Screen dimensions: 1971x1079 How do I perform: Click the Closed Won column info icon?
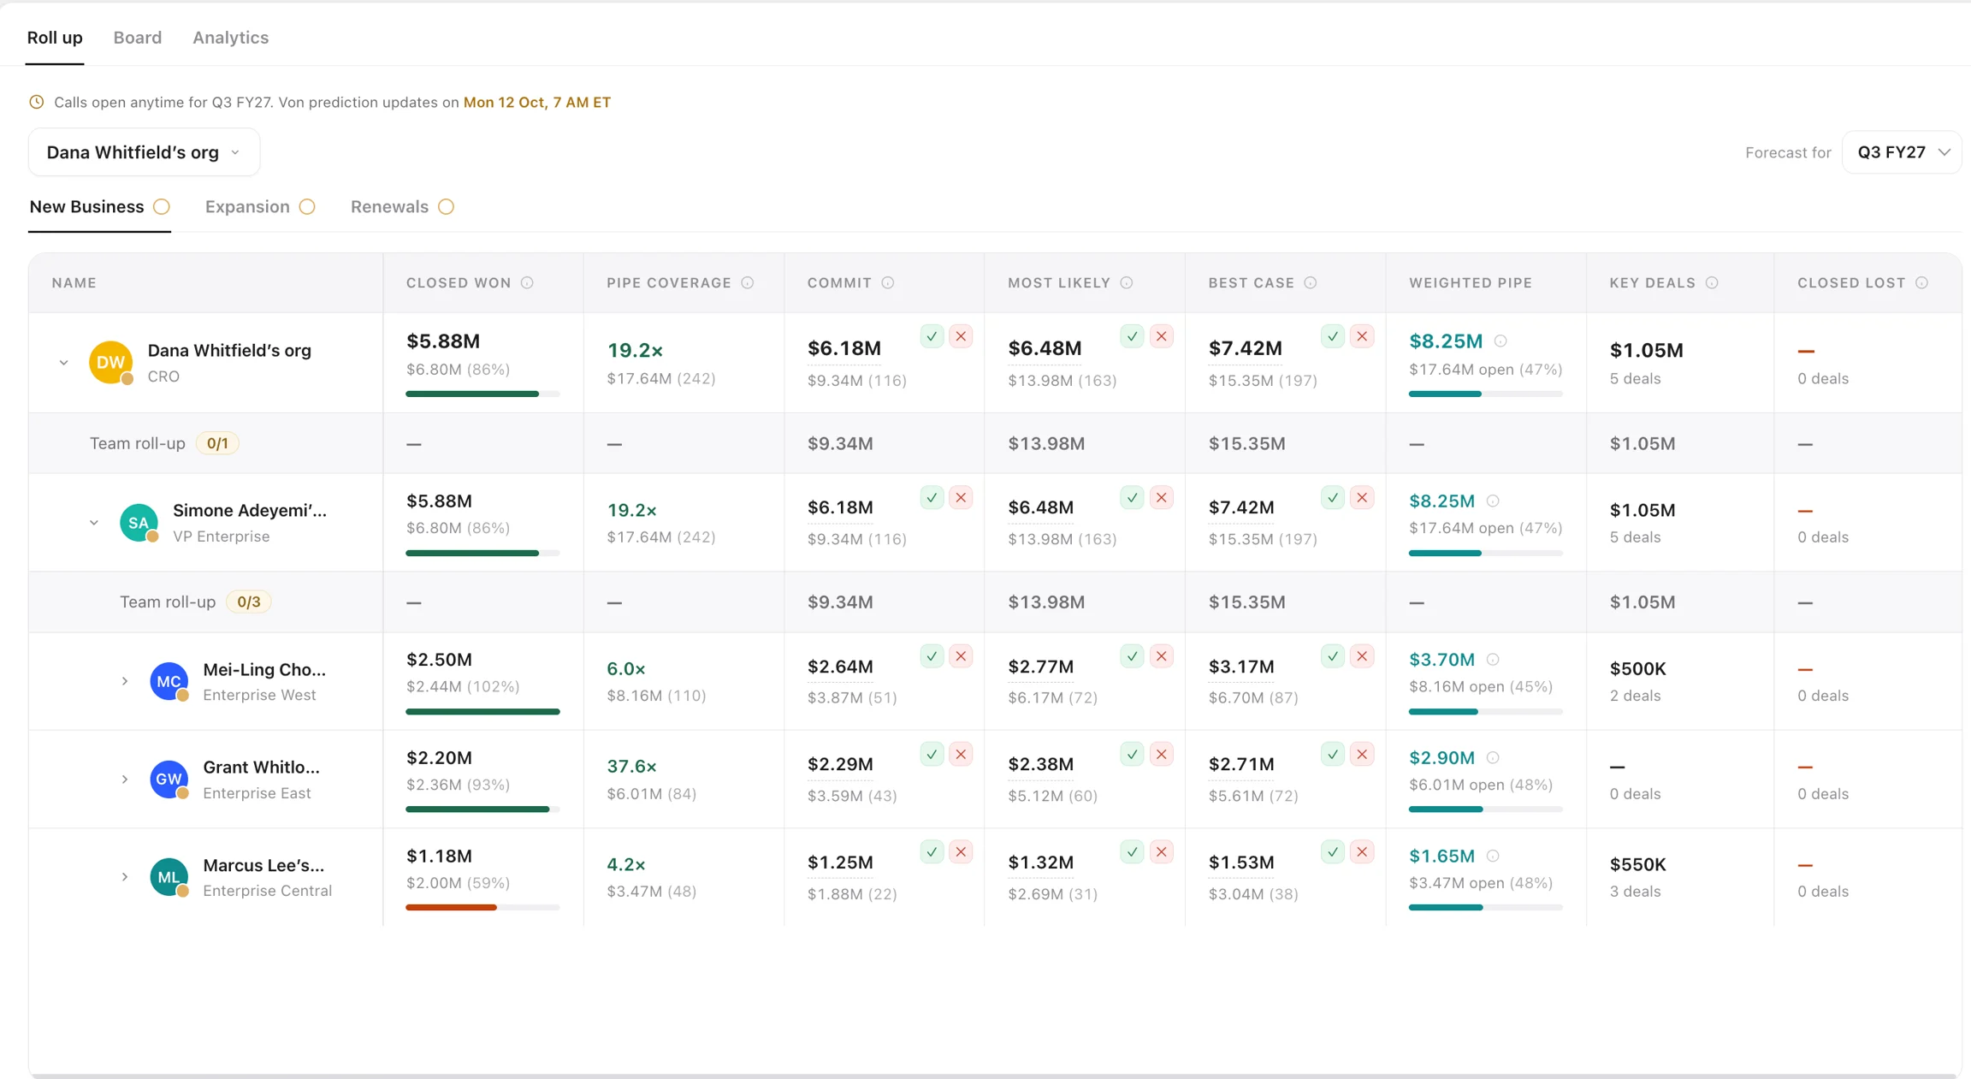point(527,283)
